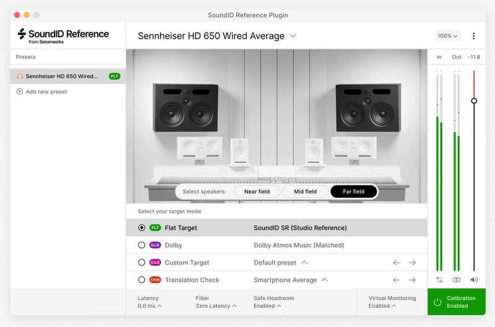Viewport: 495px width, 327px height.
Task: Click the swap channels icon below the In meter
Action: [x=439, y=279]
